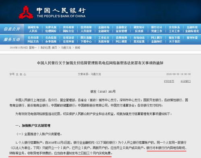Select medium font size 中
Image resolution: width=201 pixels, height=158 pixels.
click(21, 74)
